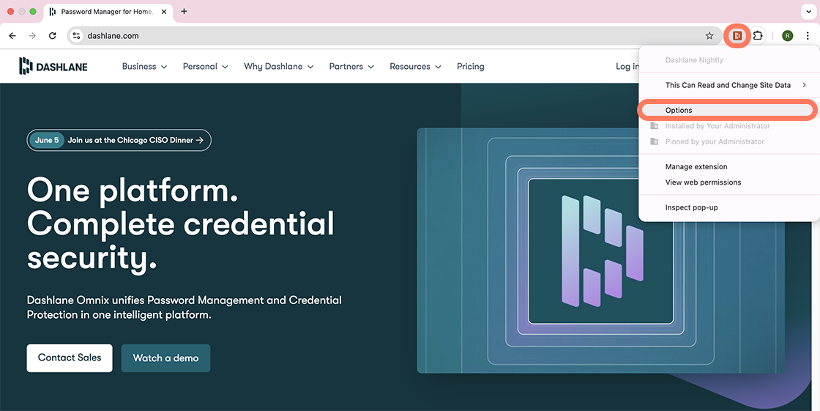Choose View web permissions

coord(729,182)
